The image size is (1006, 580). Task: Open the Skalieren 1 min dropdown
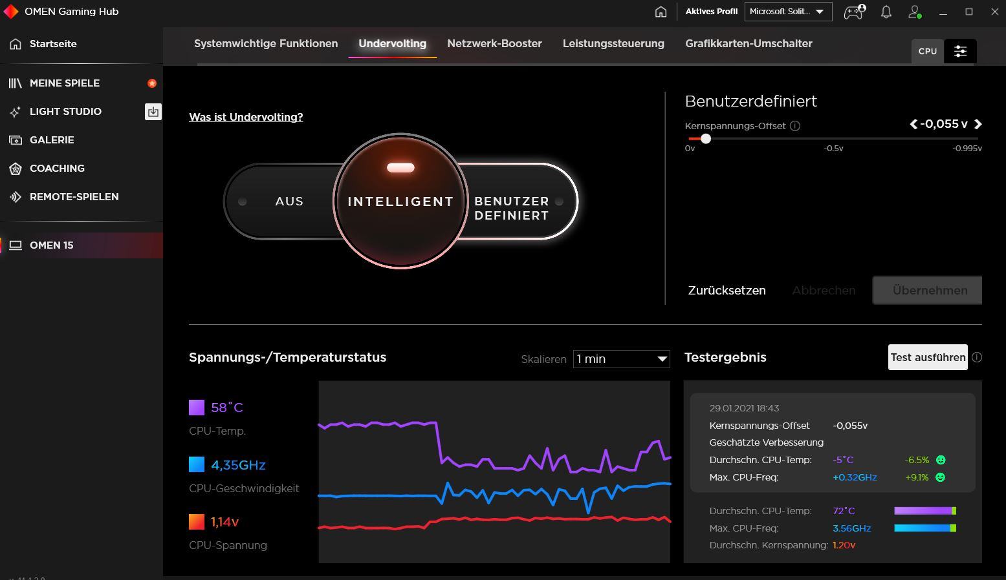coord(621,359)
